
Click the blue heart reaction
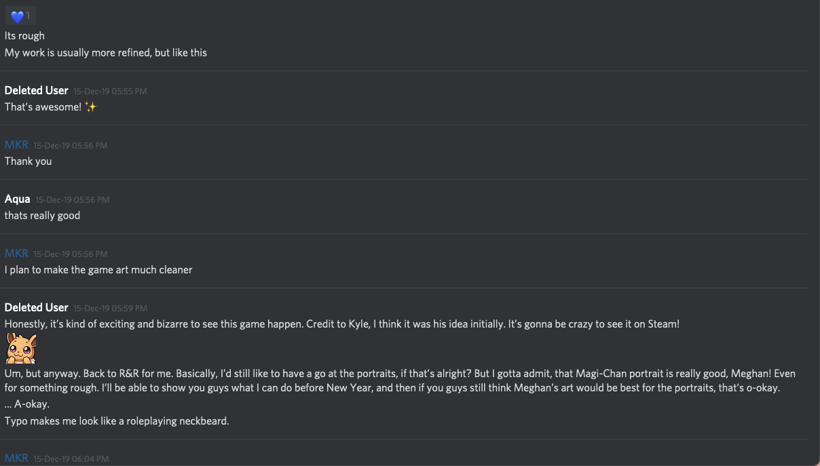pyautogui.click(x=20, y=16)
